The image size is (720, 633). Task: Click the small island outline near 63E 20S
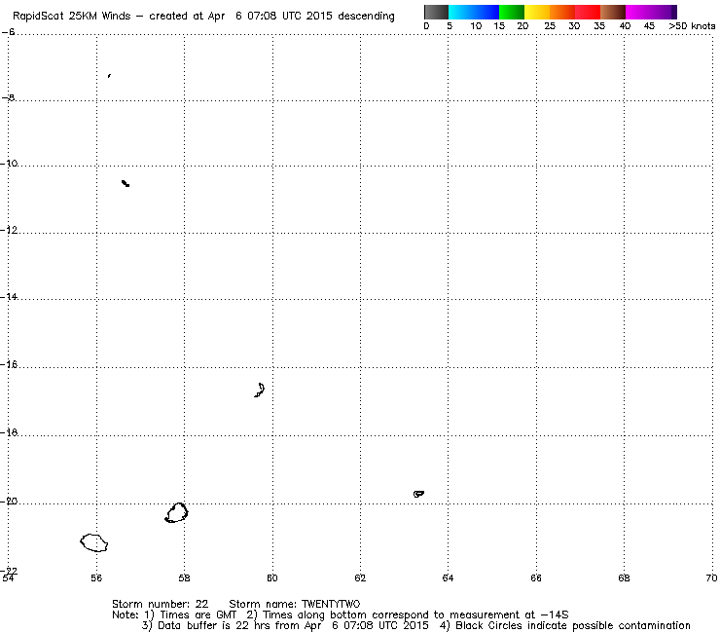coord(418,494)
